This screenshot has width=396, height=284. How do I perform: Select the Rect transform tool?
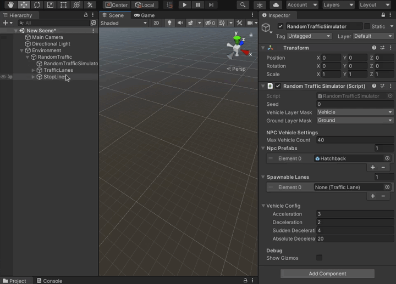tap(63, 5)
